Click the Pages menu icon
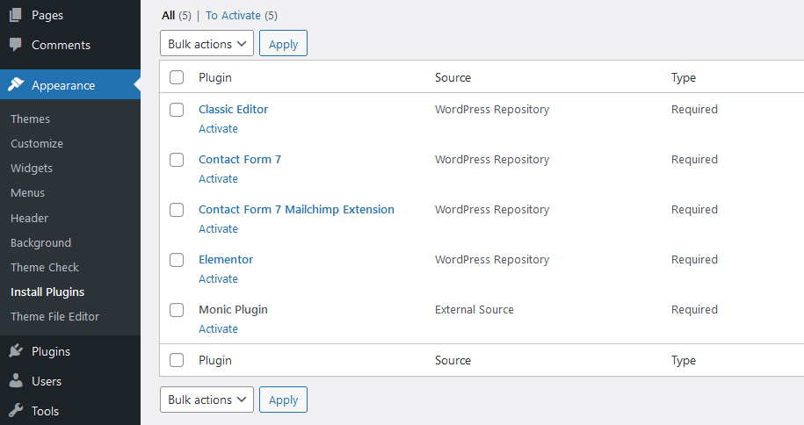This screenshot has width=804, height=425. 16,15
